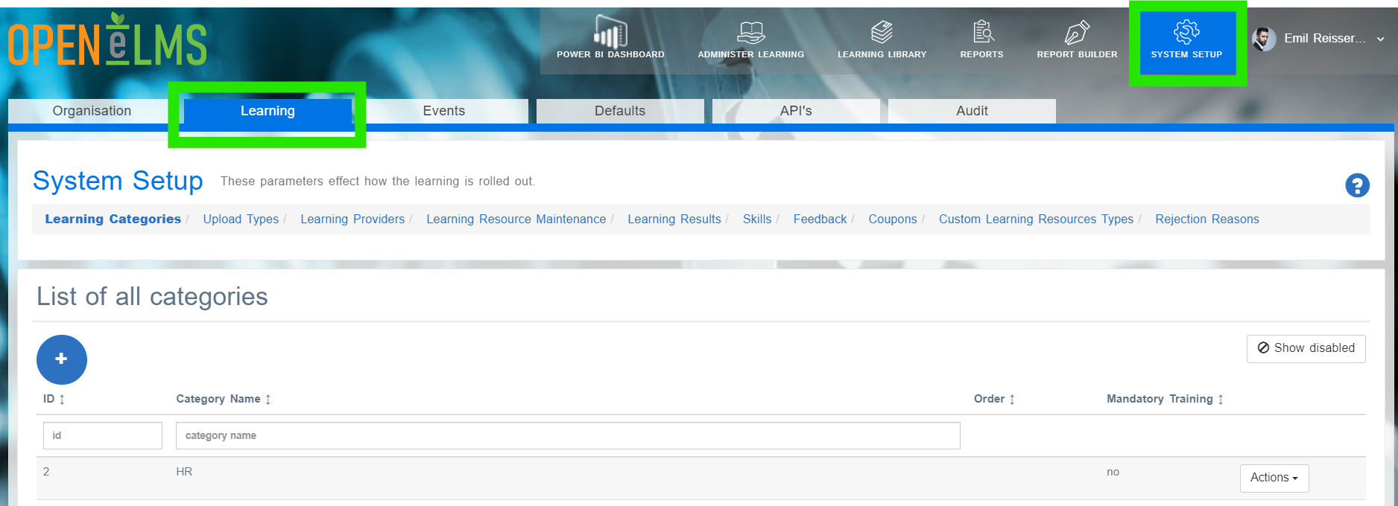The width and height of the screenshot is (1398, 506).
Task: Open the Coupons link
Action: click(x=893, y=219)
